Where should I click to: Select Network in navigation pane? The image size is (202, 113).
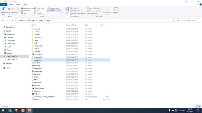(9, 63)
